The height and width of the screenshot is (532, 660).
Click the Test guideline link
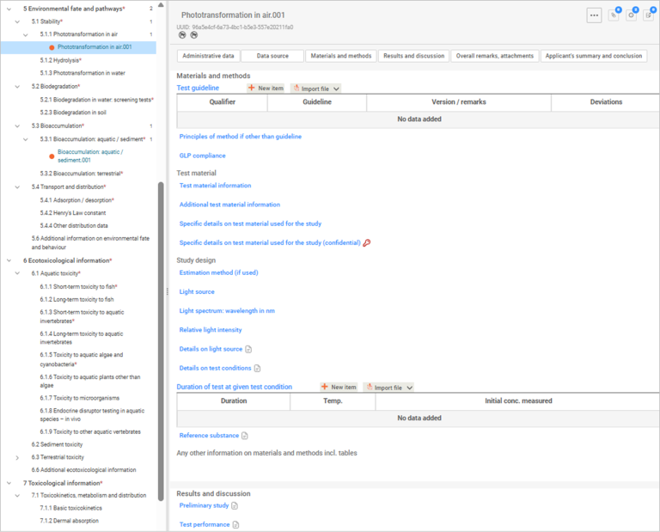click(x=198, y=88)
